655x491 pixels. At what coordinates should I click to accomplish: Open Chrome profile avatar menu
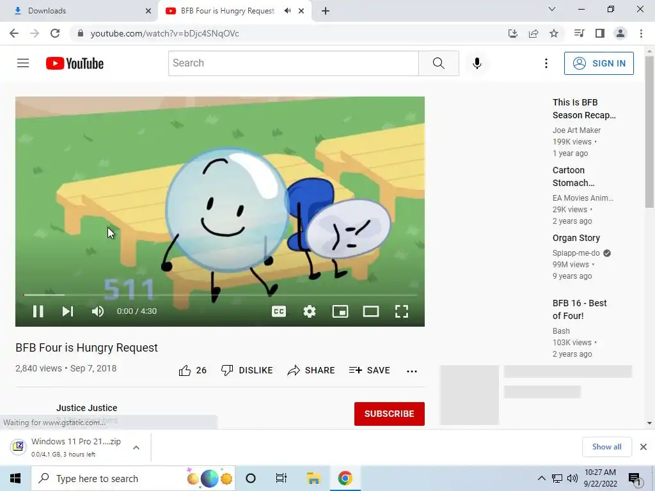coord(620,33)
